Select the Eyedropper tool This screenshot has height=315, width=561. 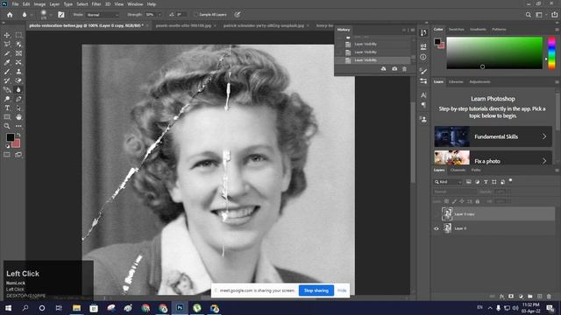(x=7, y=62)
